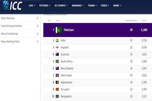The image size is (152, 101).
Task: Open the TEAMS navigation menu
Action: pos(92,6)
